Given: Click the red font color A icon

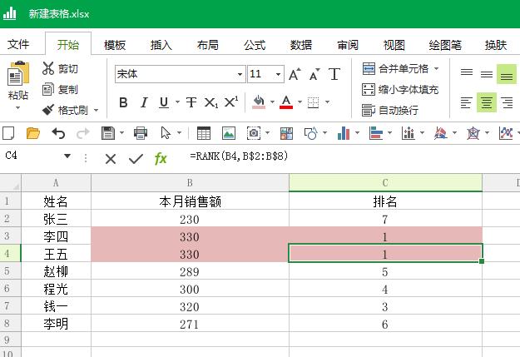Looking at the screenshot, I should 286,102.
